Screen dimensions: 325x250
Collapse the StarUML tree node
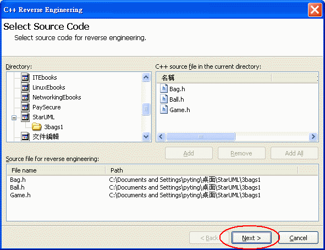(x=14, y=118)
